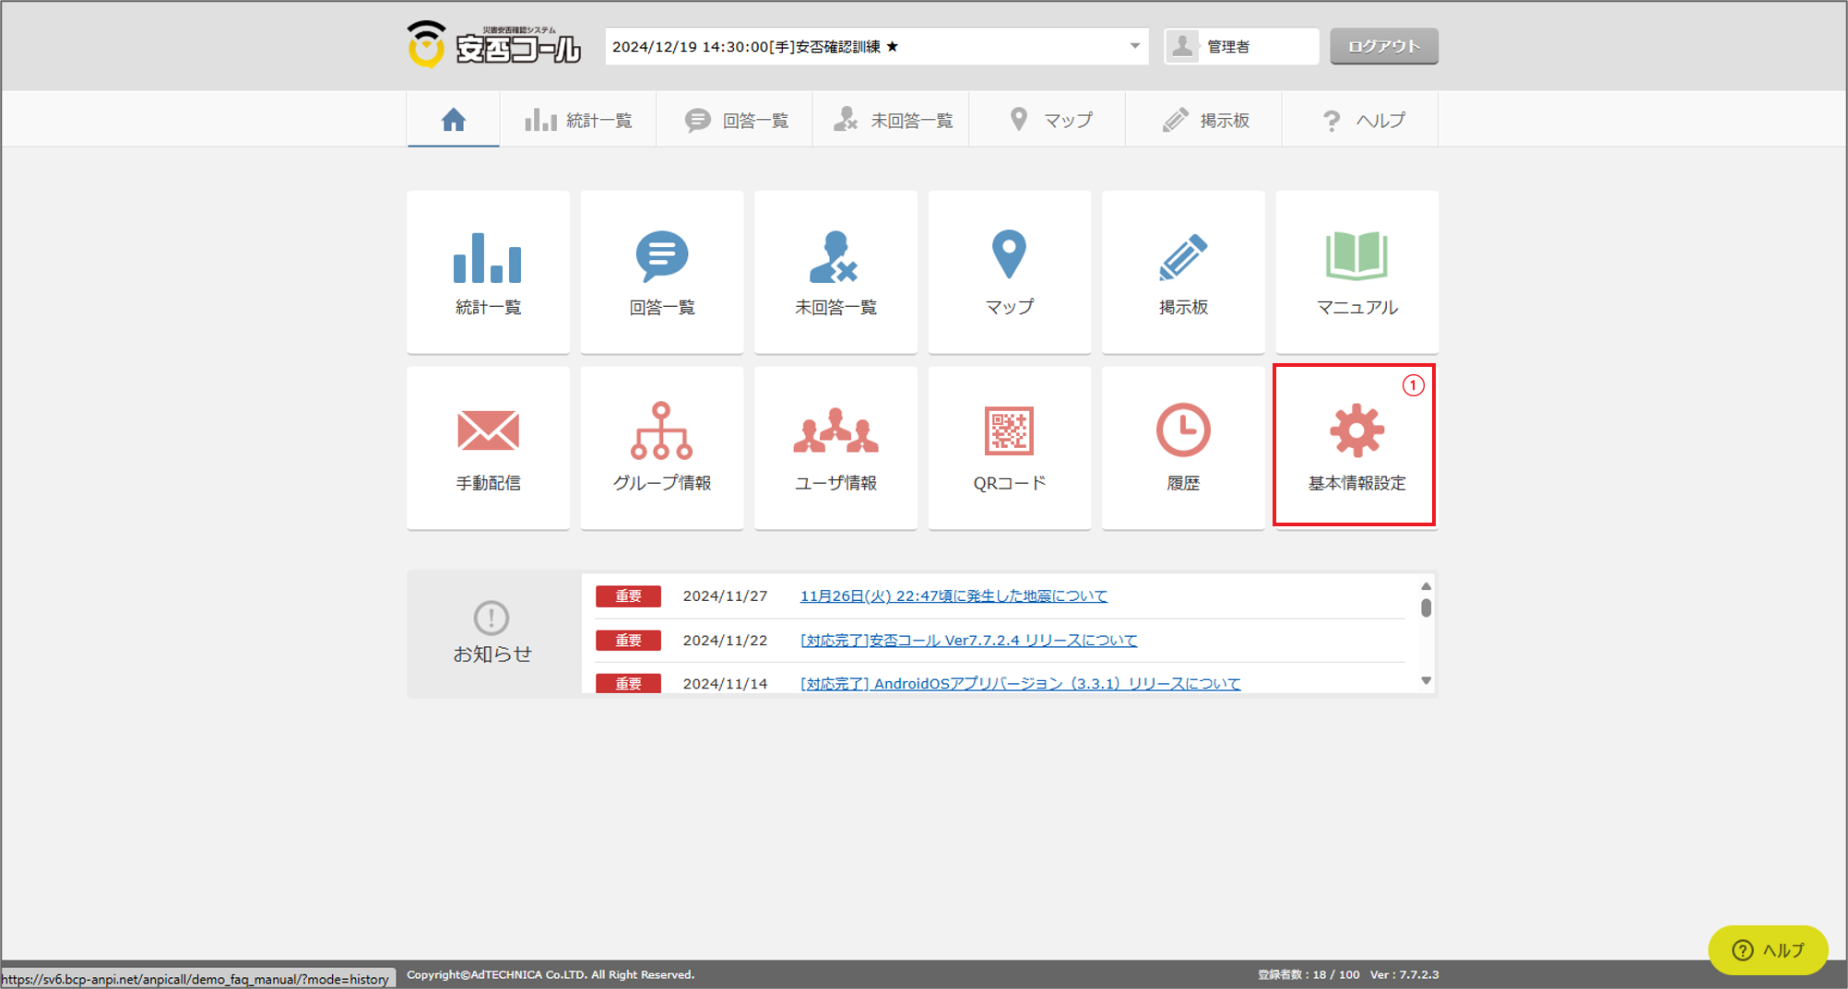Expand the 安否確認訓練 event dropdown
This screenshot has height=989, width=1848.
coord(1134,46)
